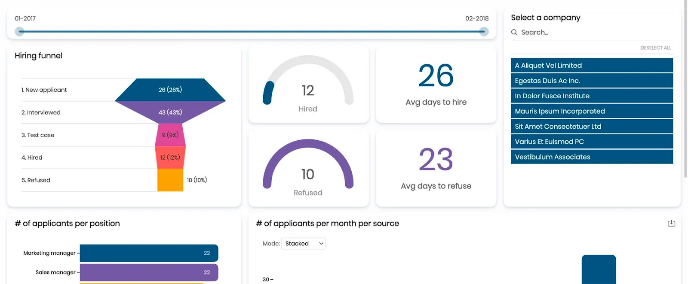
Task: Click the 26 Avg days to hire value
Action: click(436, 76)
